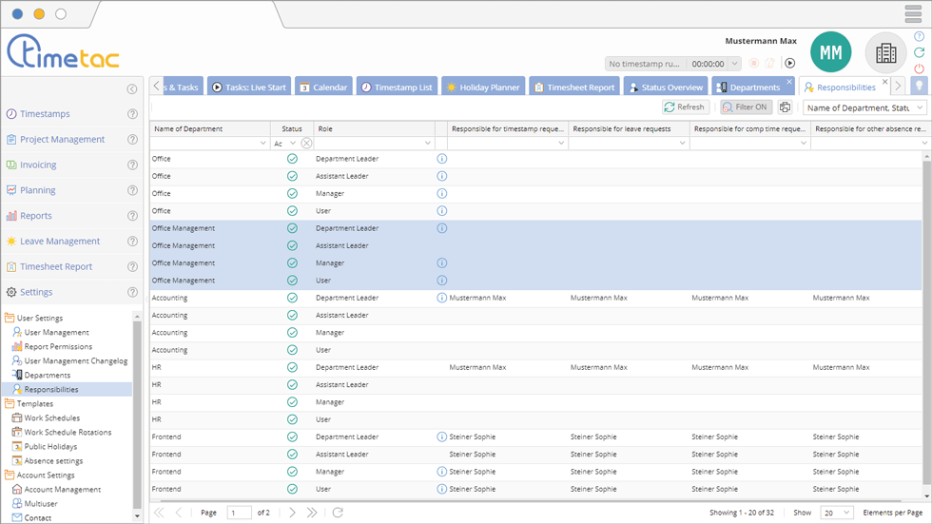Image resolution: width=932 pixels, height=524 pixels.
Task: Open info icon for Office Department Leader row
Action: (441, 159)
